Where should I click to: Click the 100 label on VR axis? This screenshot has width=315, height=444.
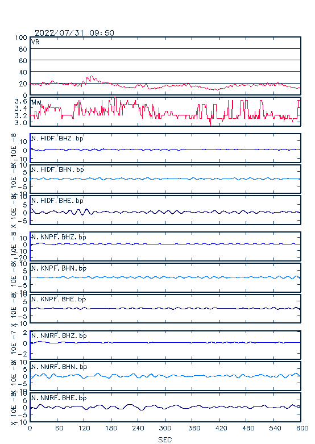coord(21,38)
